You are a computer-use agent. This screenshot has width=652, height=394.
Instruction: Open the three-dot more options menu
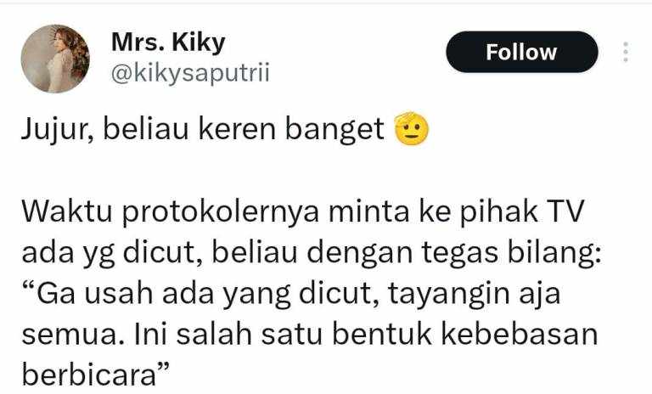[x=626, y=52]
